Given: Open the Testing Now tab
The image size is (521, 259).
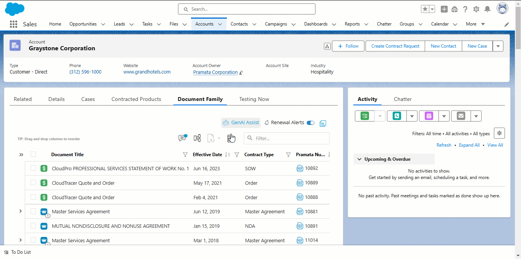Looking at the screenshot, I should coord(254,99).
